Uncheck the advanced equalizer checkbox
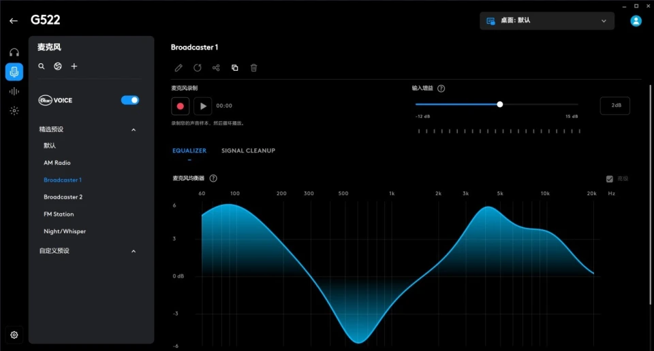 tap(610, 179)
